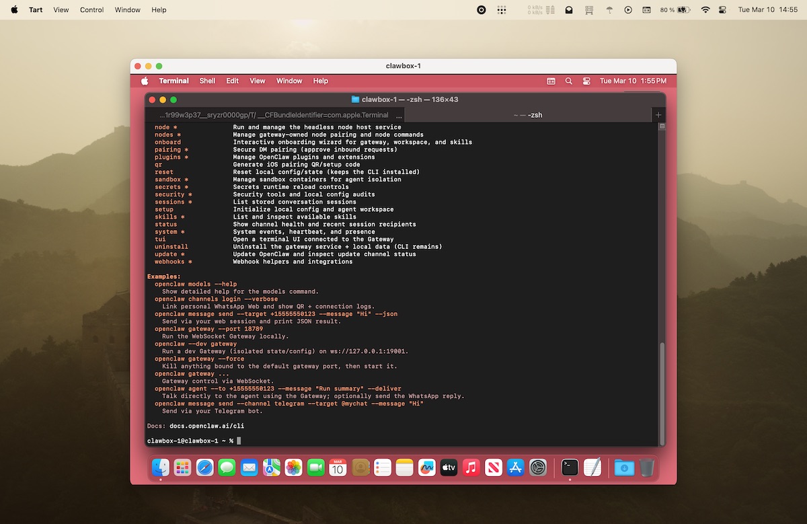Launch Messages app in the dock
The height and width of the screenshot is (524, 807).
227,467
